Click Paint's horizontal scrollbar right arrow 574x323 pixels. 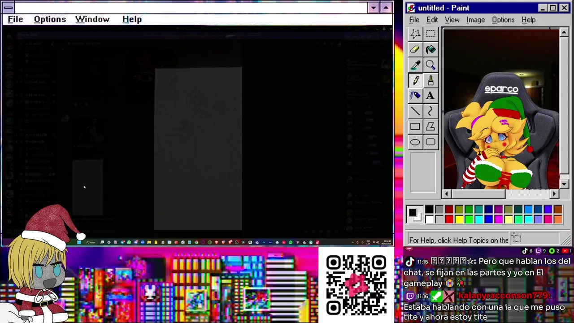[555, 194]
